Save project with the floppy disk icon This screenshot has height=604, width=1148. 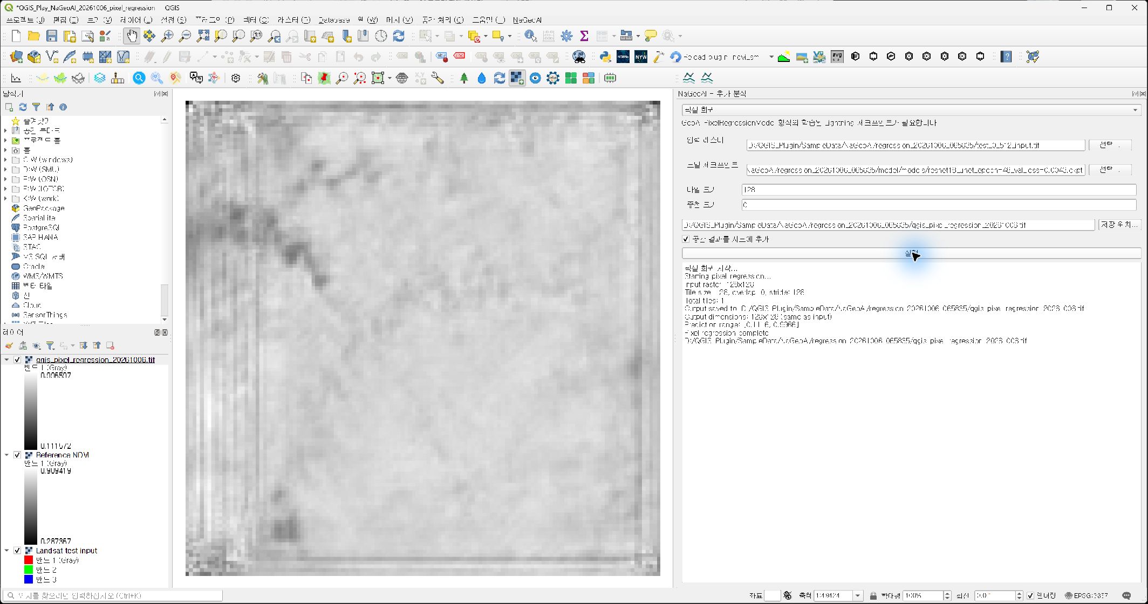(52, 36)
